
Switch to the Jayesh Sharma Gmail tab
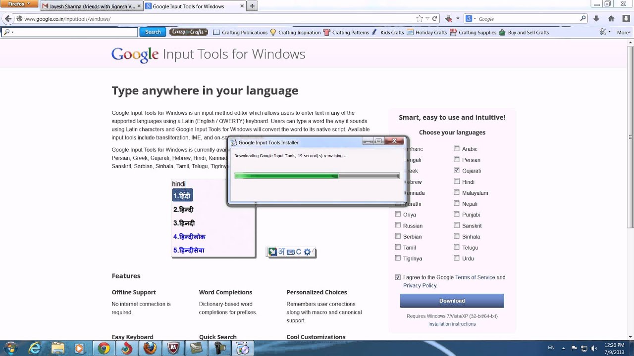(92, 6)
